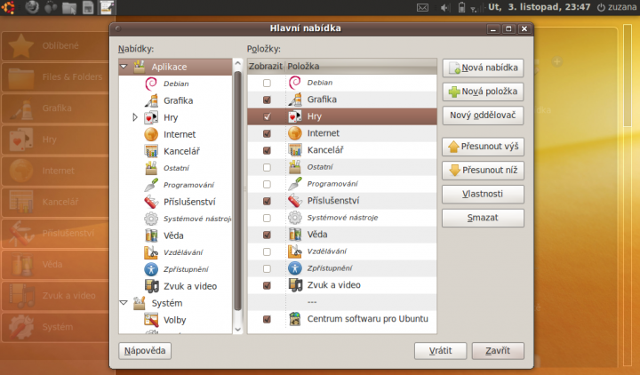Uncheck the Kancelář checkbox
This screenshot has width=640, height=375.
click(267, 150)
